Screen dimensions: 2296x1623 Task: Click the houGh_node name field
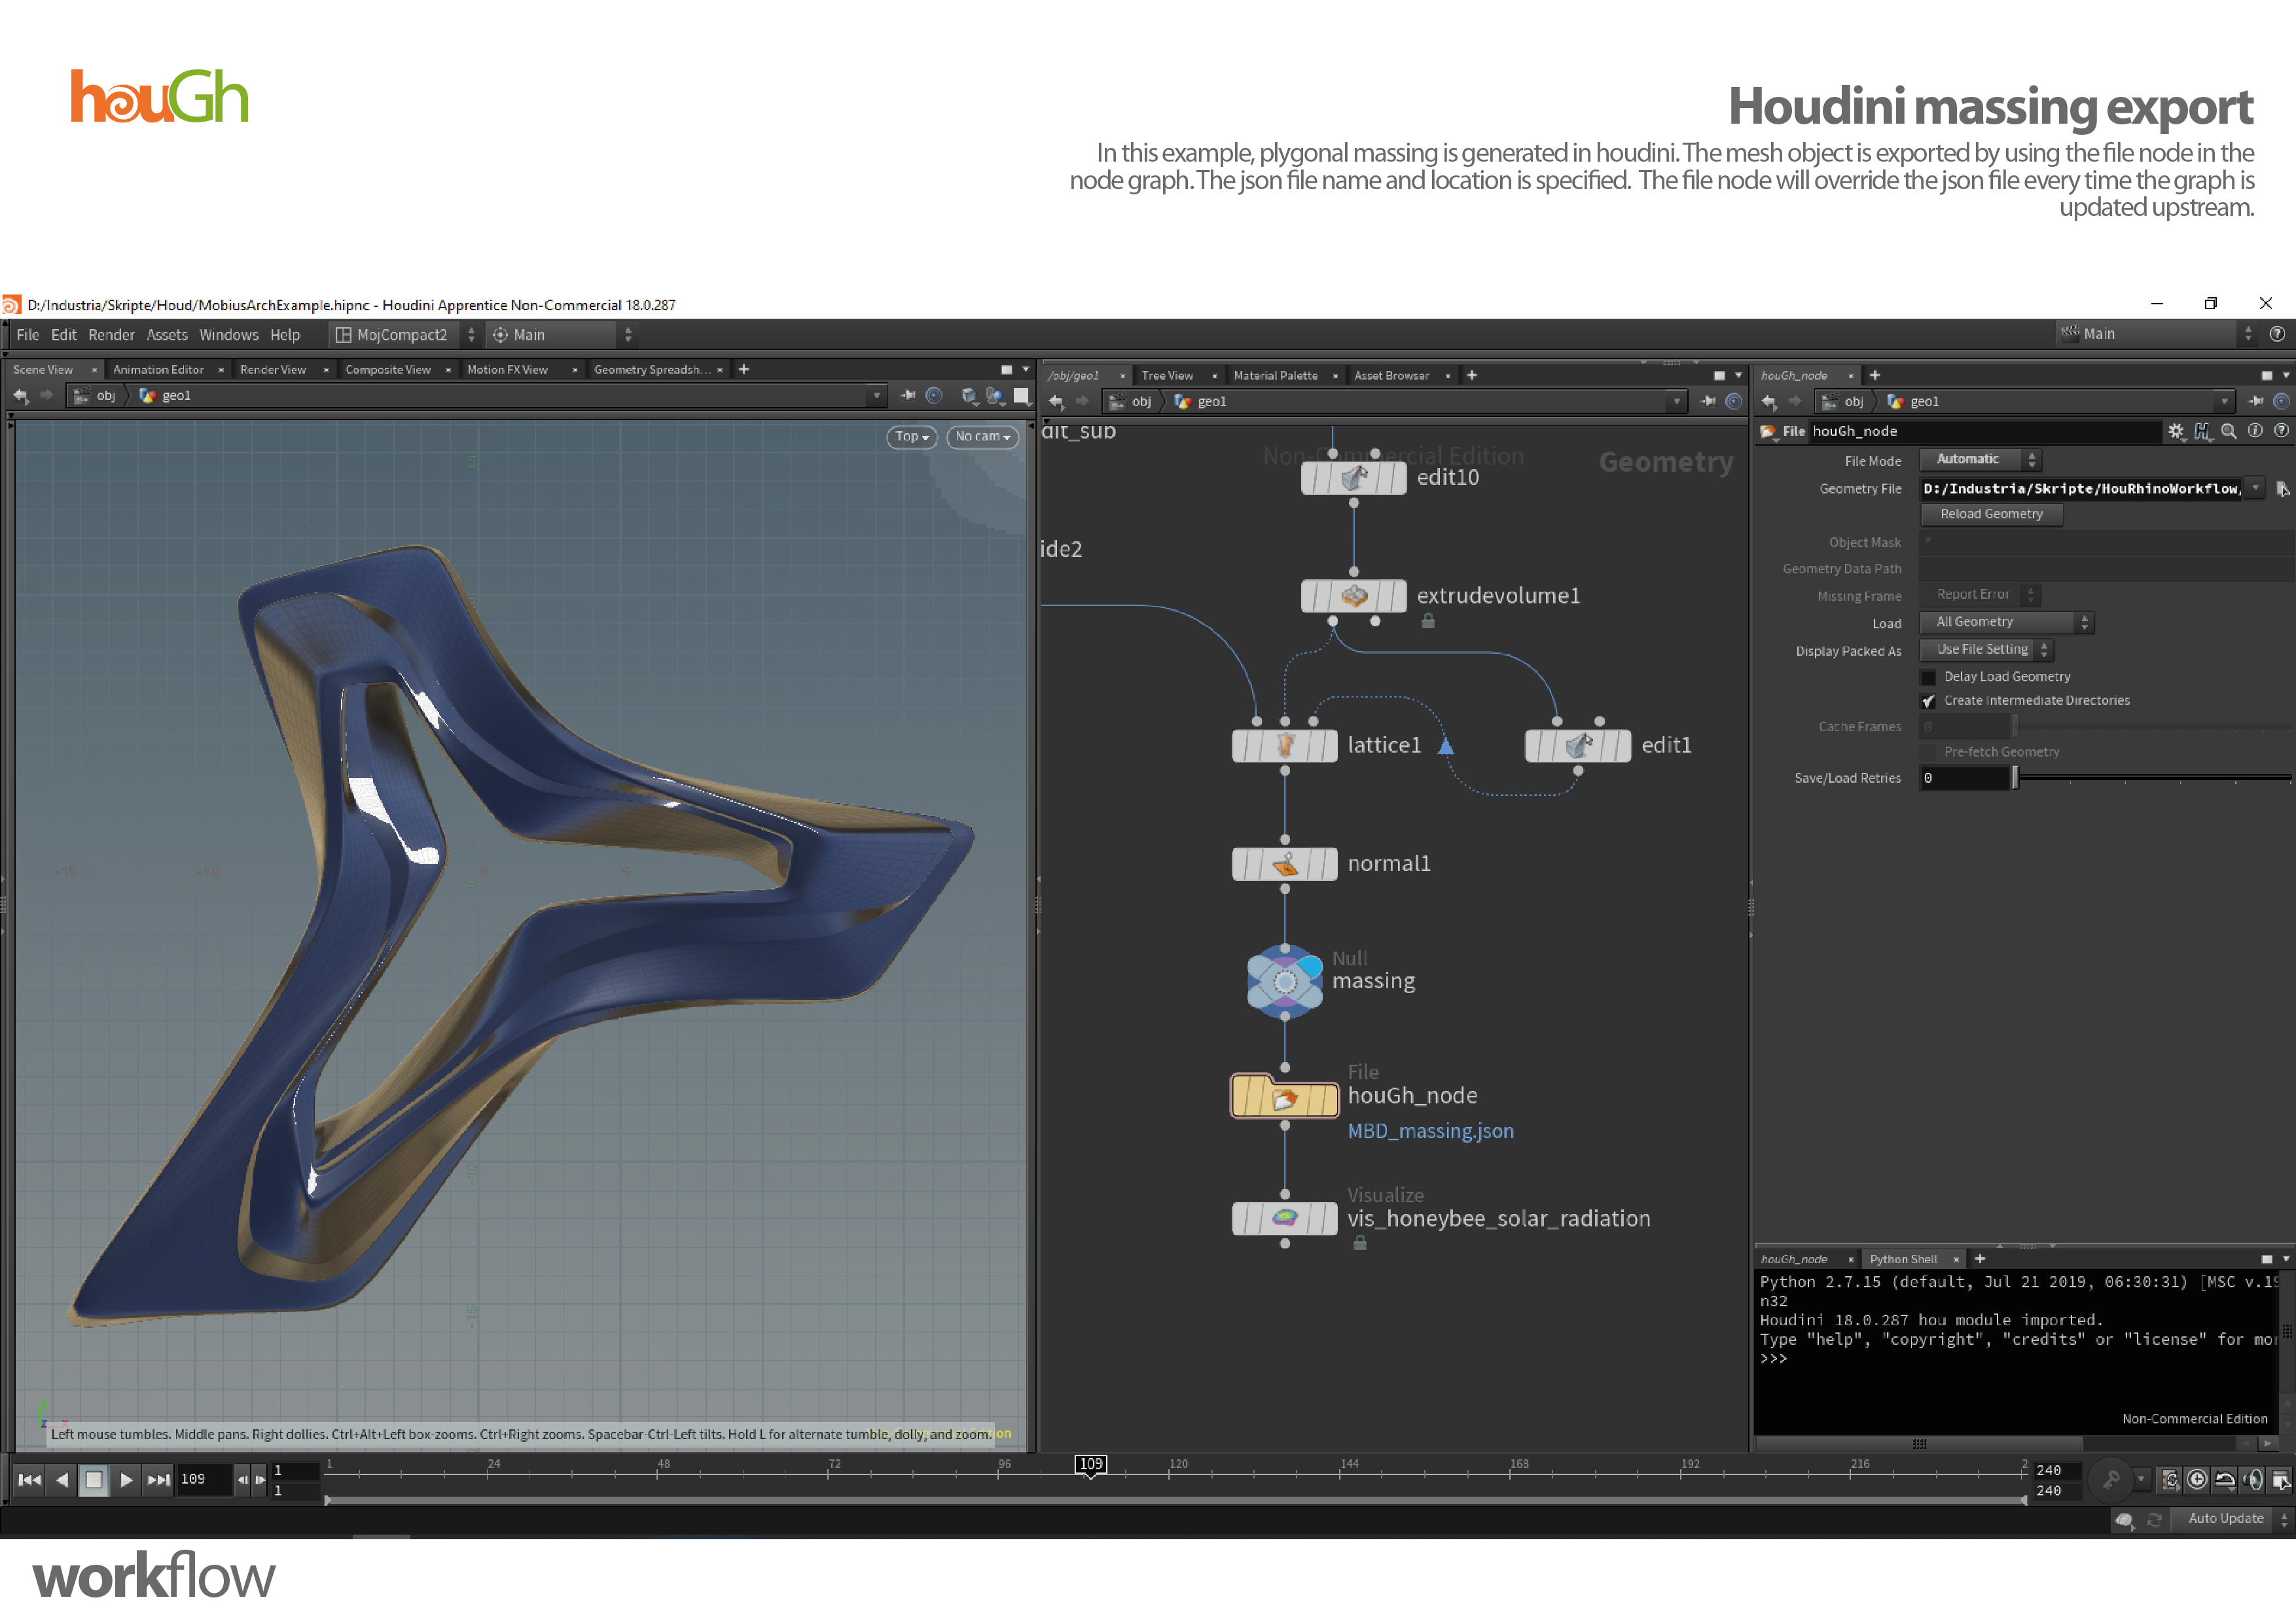coord(1985,432)
